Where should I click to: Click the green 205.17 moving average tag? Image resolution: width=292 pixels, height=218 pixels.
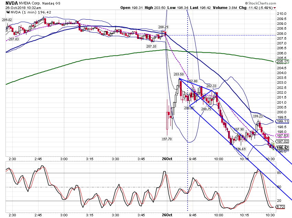point(282,61)
